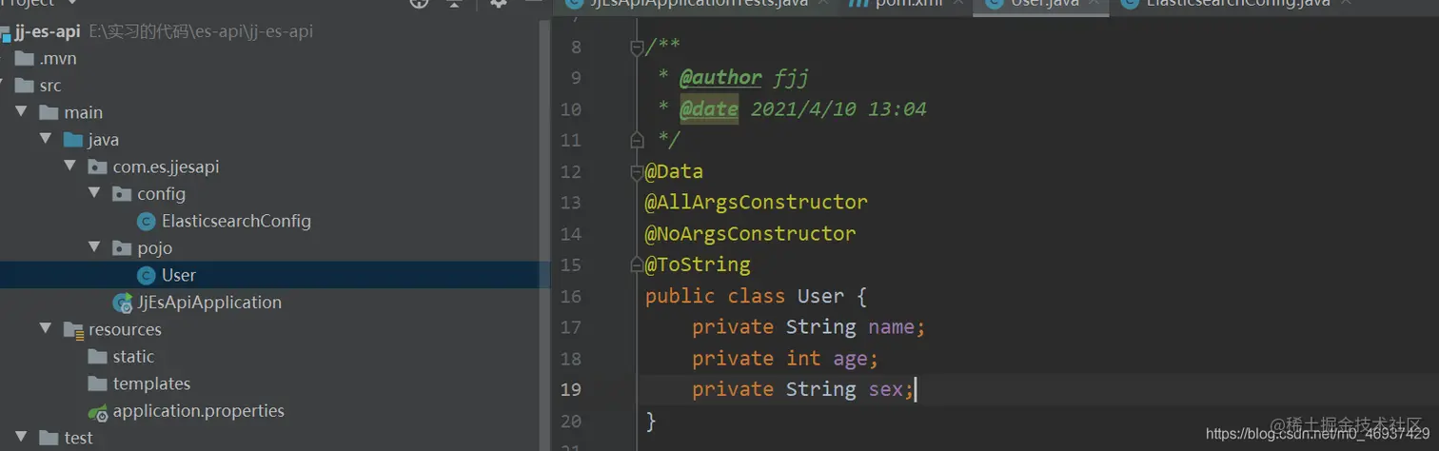Click the application.properties Spring leaf icon
This screenshot has width=1439, height=451.
point(98,412)
